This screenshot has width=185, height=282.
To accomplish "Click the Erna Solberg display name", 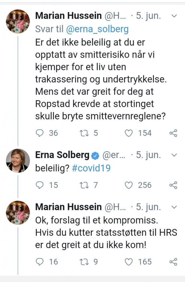I will tap(62, 155).
